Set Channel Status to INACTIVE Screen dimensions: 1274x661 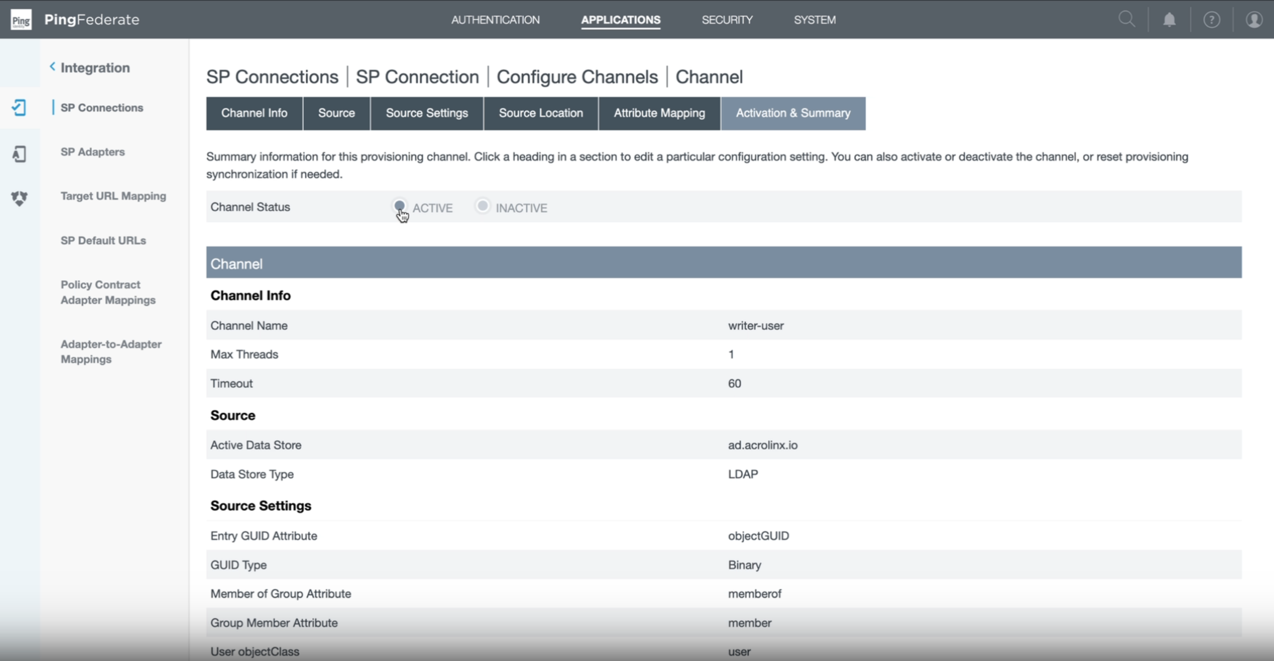[482, 206]
